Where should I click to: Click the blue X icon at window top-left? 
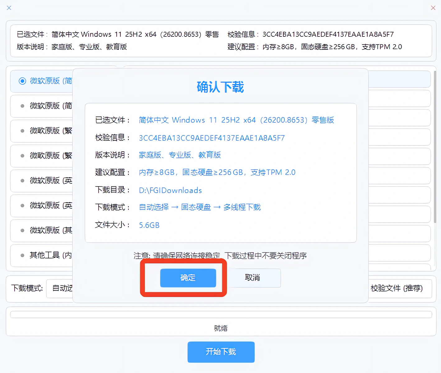click(x=9, y=8)
